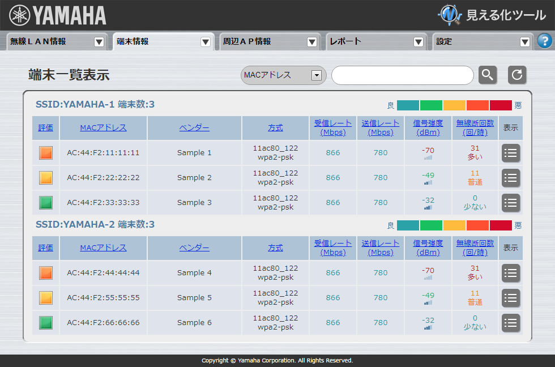Expand the 無線LAN情報 menu arrow
The width and height of the screenshot is (555, 367).
[99, 42]
